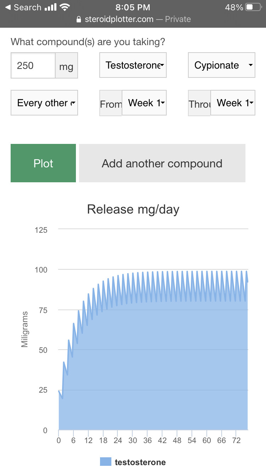Click the Release mg/day chart title
The height and width of the screenshot is (474, 266).
coord(133,209)
